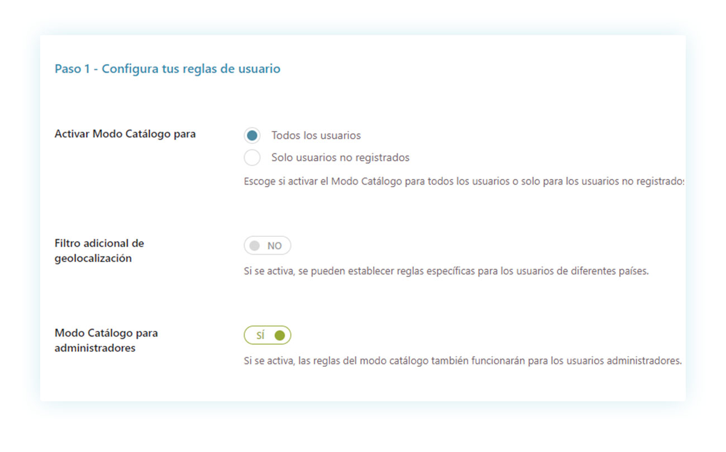Choose 'Solo usuarios no registrados' radio option
726x452 pixels.
click(x=252, y=158)
